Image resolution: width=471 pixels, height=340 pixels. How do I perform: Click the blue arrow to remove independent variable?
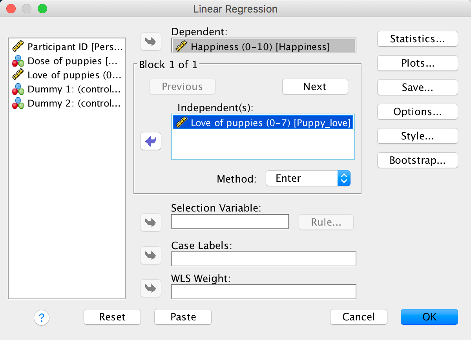click(x=151, y=141)
